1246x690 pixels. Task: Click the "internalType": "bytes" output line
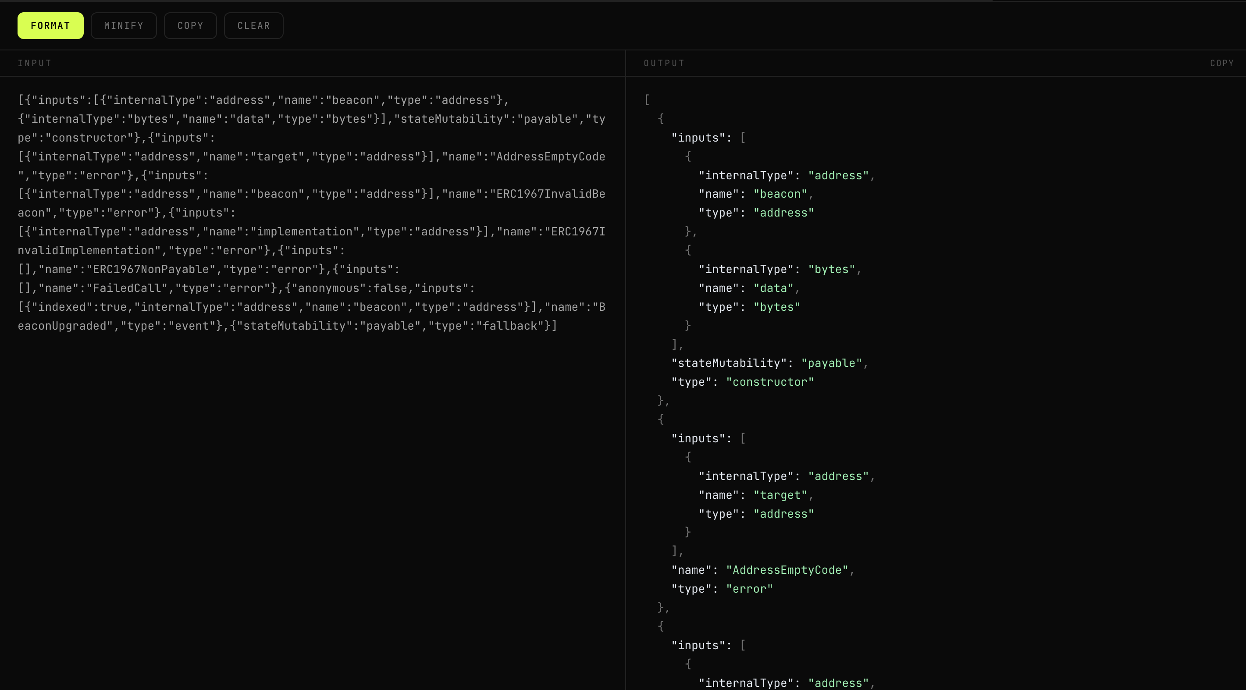coord(780,269)
